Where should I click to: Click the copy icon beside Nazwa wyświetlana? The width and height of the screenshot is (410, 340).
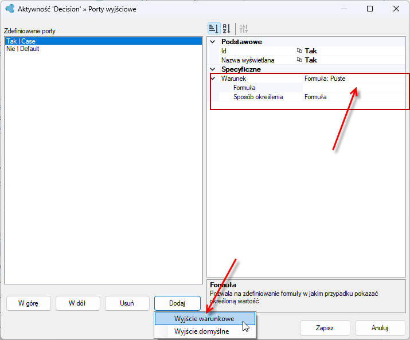[299, 60]
